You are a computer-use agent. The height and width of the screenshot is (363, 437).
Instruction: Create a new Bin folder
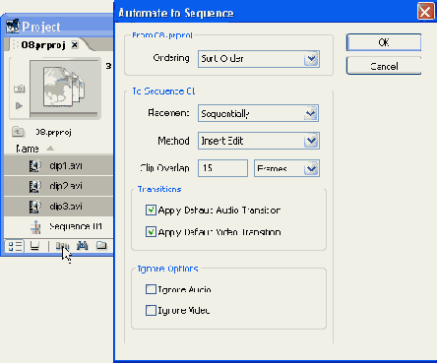point(101,246)
